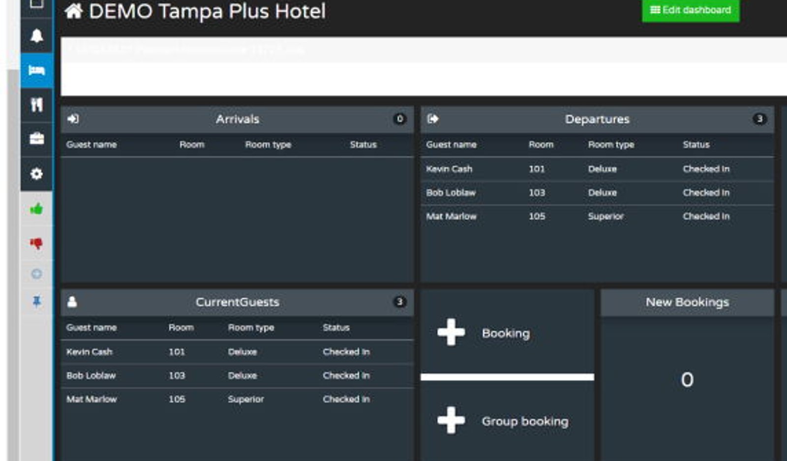This screenshot has width=787, height=461.
Task: Click Checked In status for Kevin Cash departure
Action: tap(706, 169)
